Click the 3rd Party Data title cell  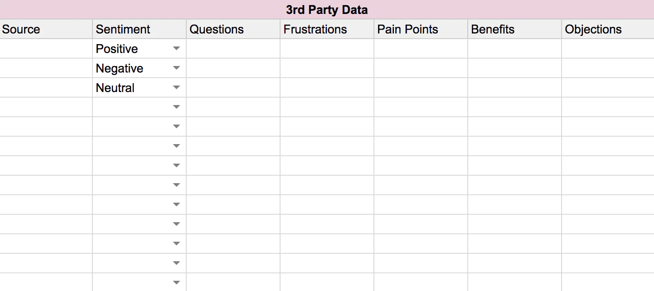pyautogui.click(x=327, y=9)
